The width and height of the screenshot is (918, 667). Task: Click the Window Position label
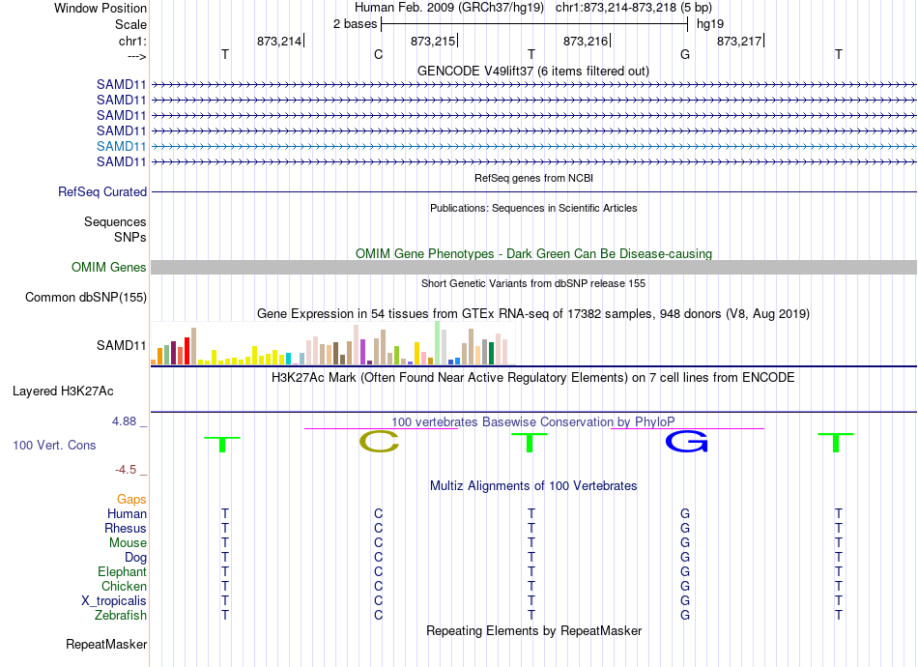pyautogui.click(x=100, y=8)
